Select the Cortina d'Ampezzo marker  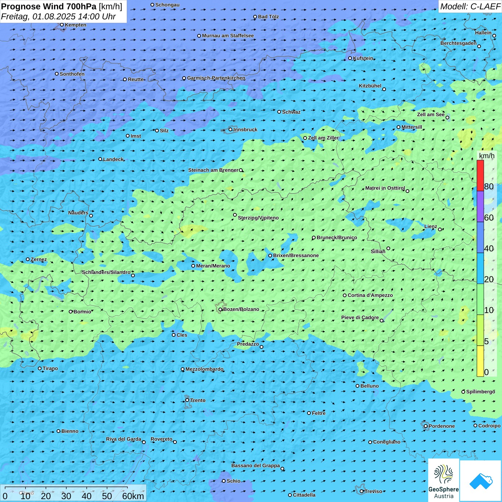coord(345,295)
